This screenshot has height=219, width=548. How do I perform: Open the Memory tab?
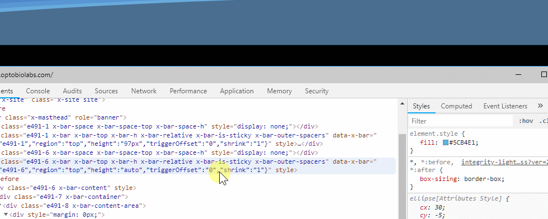[x=279, y=91]
